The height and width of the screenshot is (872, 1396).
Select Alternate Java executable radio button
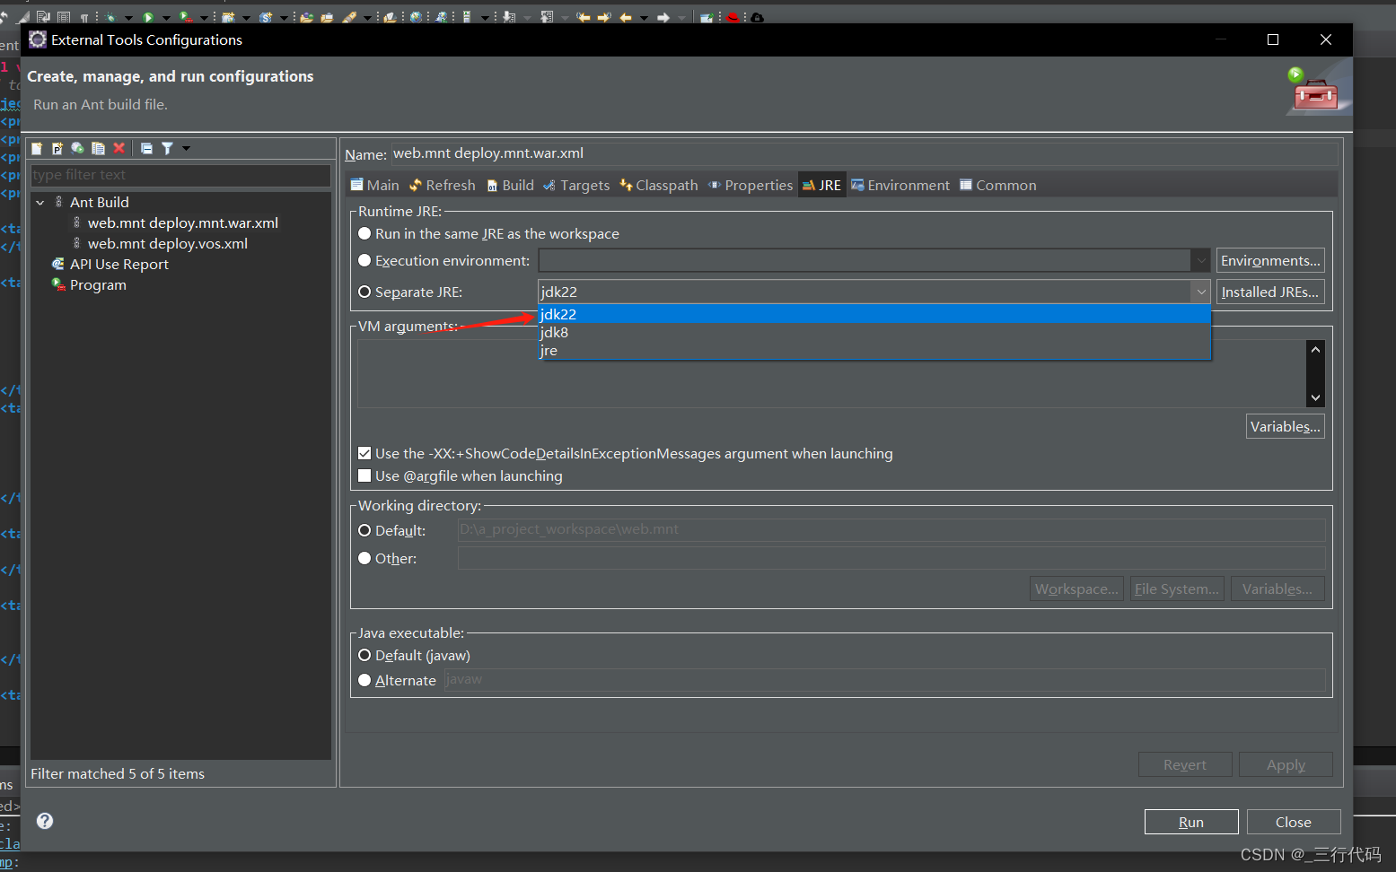pyautogui.click(x=364, y=680)
